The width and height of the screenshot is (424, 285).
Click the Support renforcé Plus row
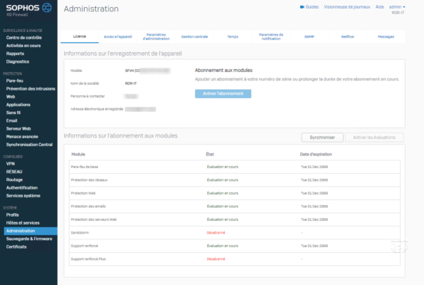(235, 259)
